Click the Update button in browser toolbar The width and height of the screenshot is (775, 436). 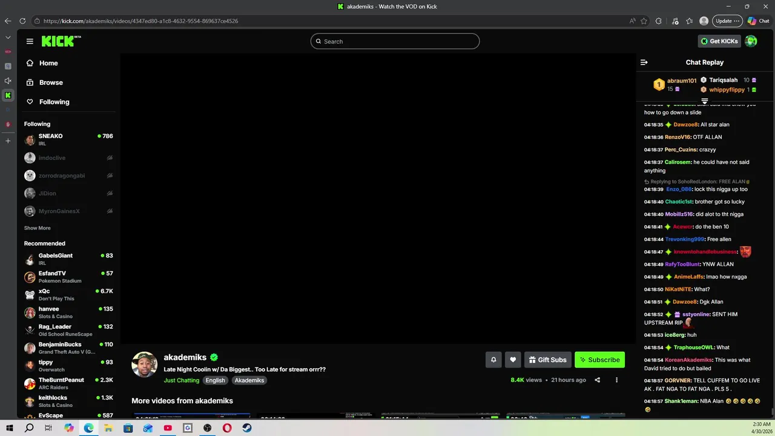(727, 21)
